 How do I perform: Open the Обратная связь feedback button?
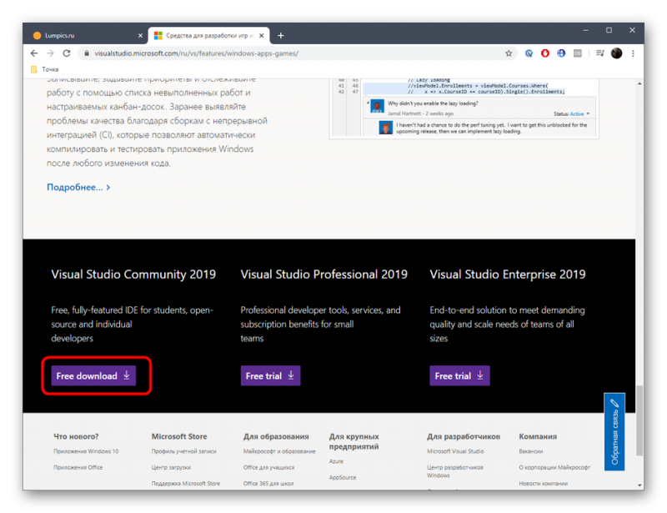[x=614, y=432]
